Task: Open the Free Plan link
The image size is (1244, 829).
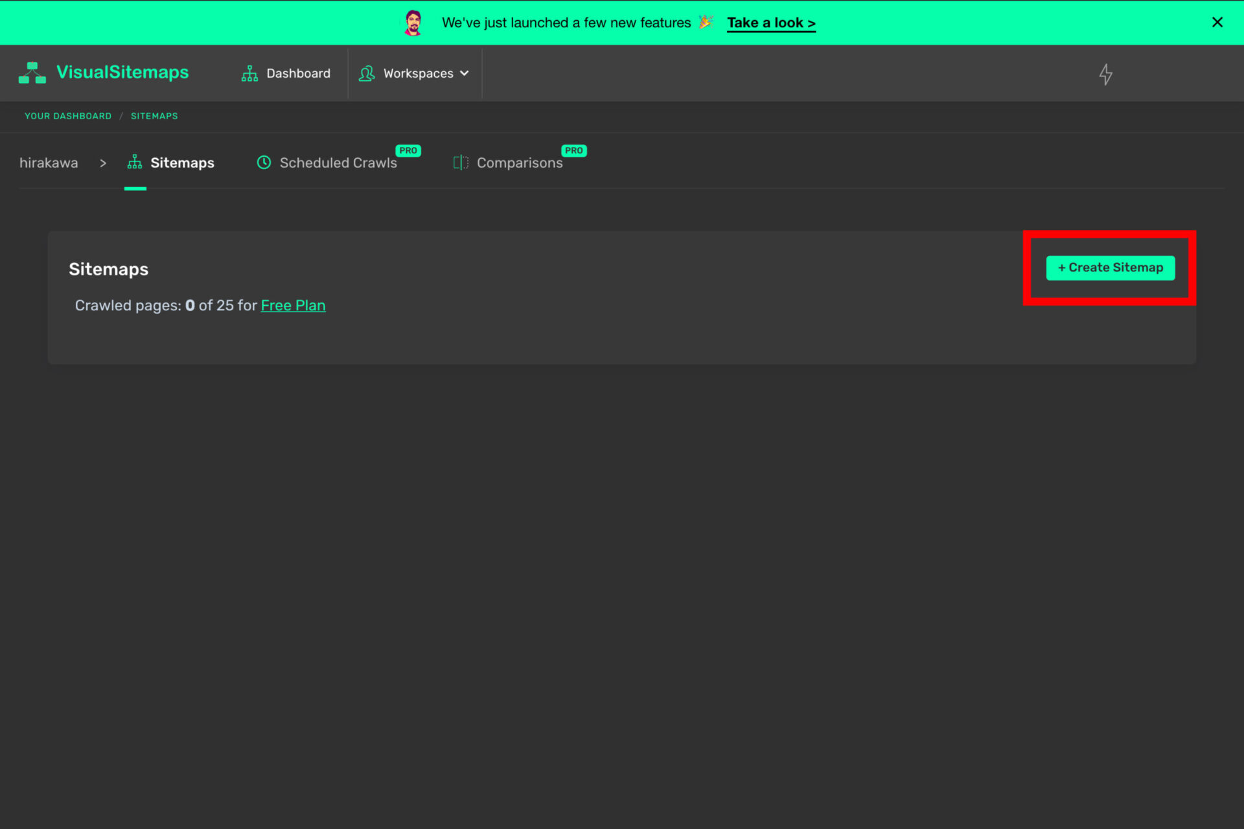Action: pos(293,306)
